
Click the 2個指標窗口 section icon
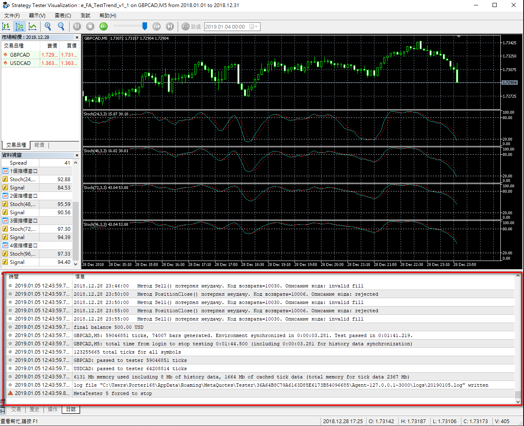tap(5, 196)
